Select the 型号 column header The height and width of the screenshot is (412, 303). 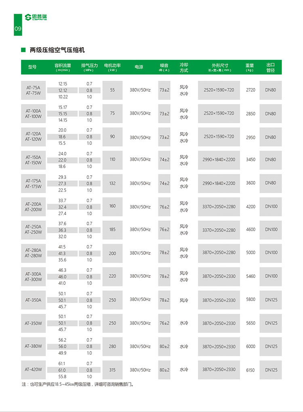(x=33, y=67)
